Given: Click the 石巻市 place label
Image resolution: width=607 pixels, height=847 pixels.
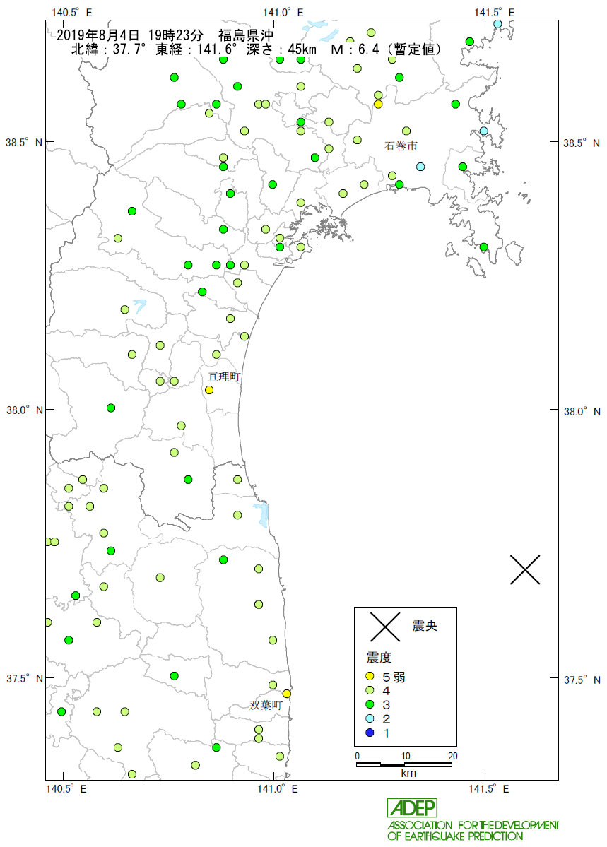Looking at the screenshot, I should click(x=401, y=146).
